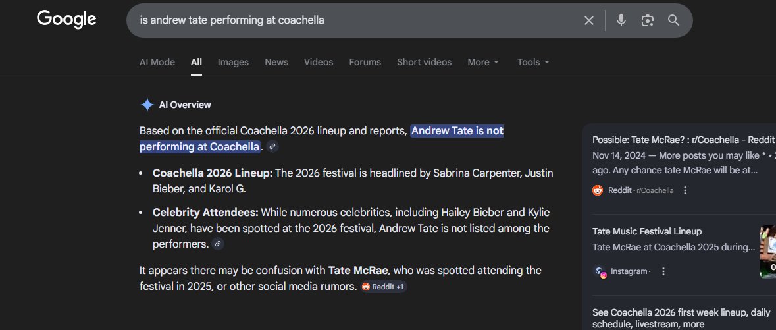Click the Instagram source icon

pyautogui.click(x=600, y=272)
